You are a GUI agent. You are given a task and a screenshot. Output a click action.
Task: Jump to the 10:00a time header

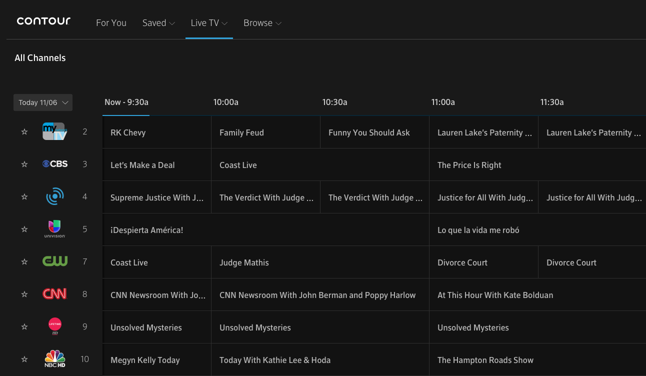pyautogui.click(x=226, y=102)
